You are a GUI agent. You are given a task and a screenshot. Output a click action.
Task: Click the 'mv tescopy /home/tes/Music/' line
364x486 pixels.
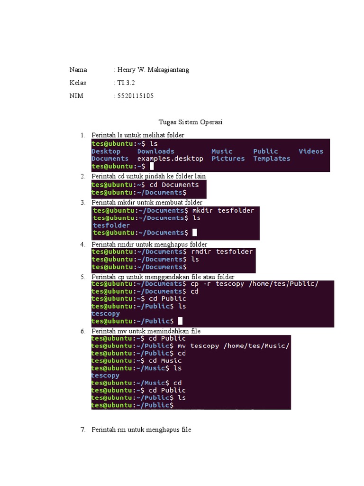(x=191, y=346)
